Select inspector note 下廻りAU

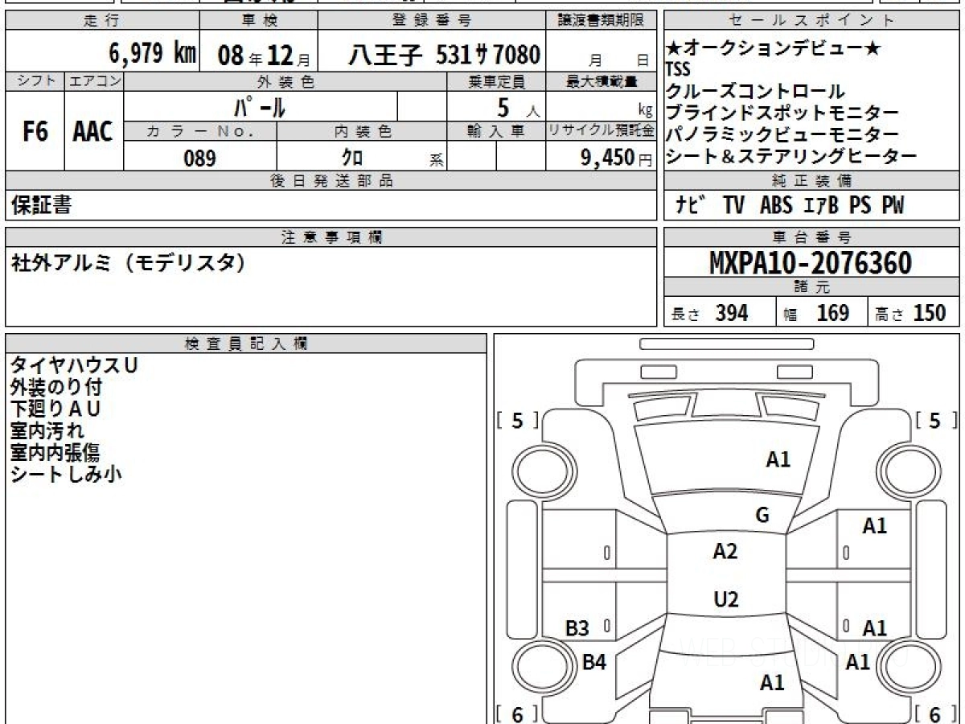click(56, 409)
